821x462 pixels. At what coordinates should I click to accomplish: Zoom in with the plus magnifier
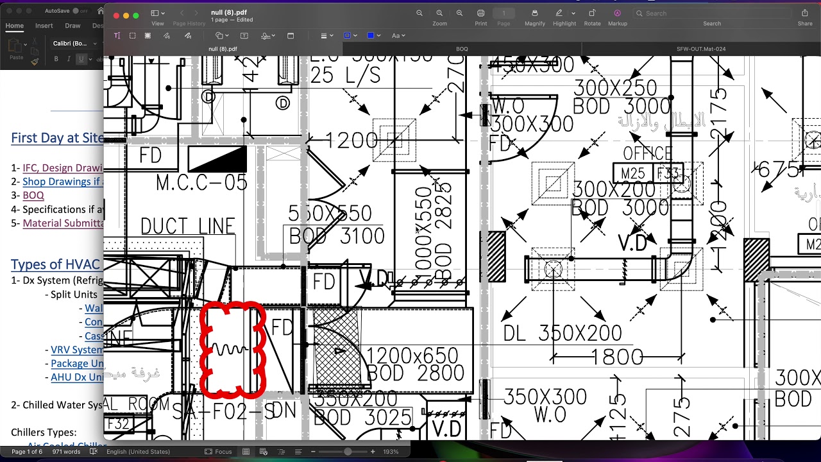coord(459,13)
